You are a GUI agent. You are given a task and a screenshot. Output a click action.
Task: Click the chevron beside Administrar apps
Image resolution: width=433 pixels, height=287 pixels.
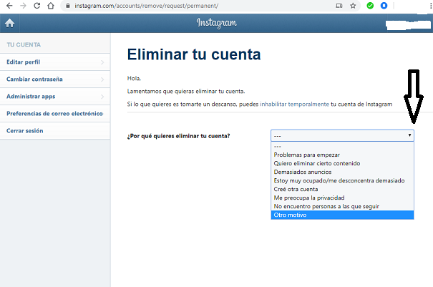coord(102,97)
